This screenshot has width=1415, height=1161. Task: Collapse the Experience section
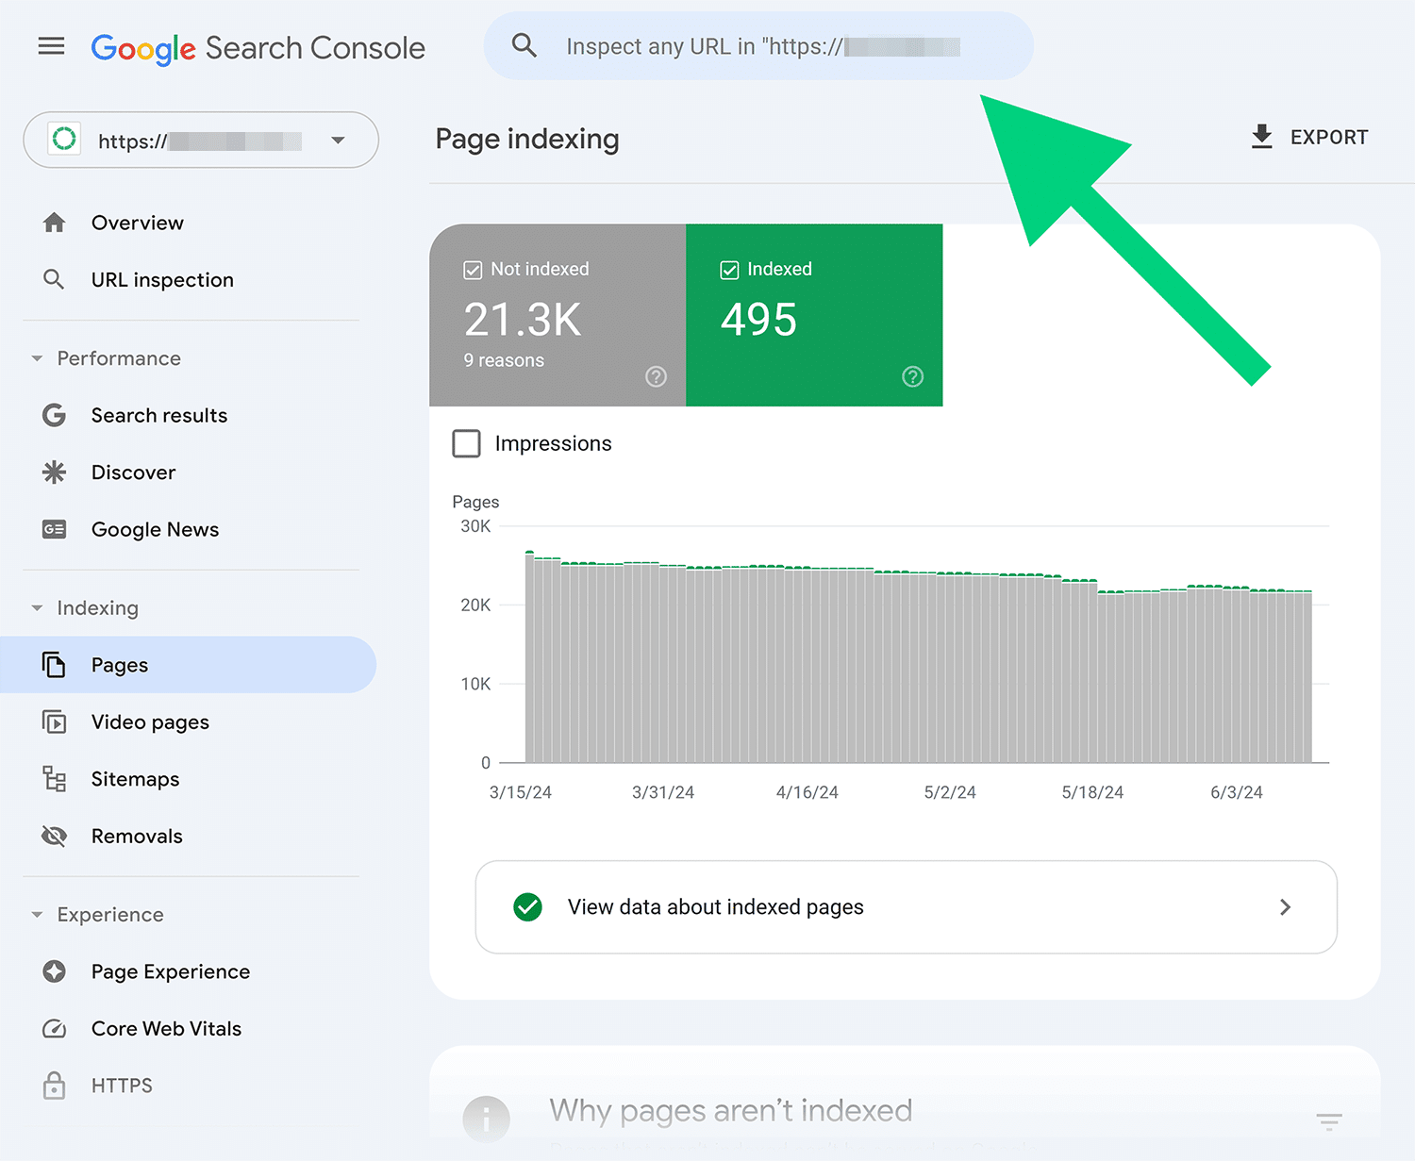tap(37, 915)
